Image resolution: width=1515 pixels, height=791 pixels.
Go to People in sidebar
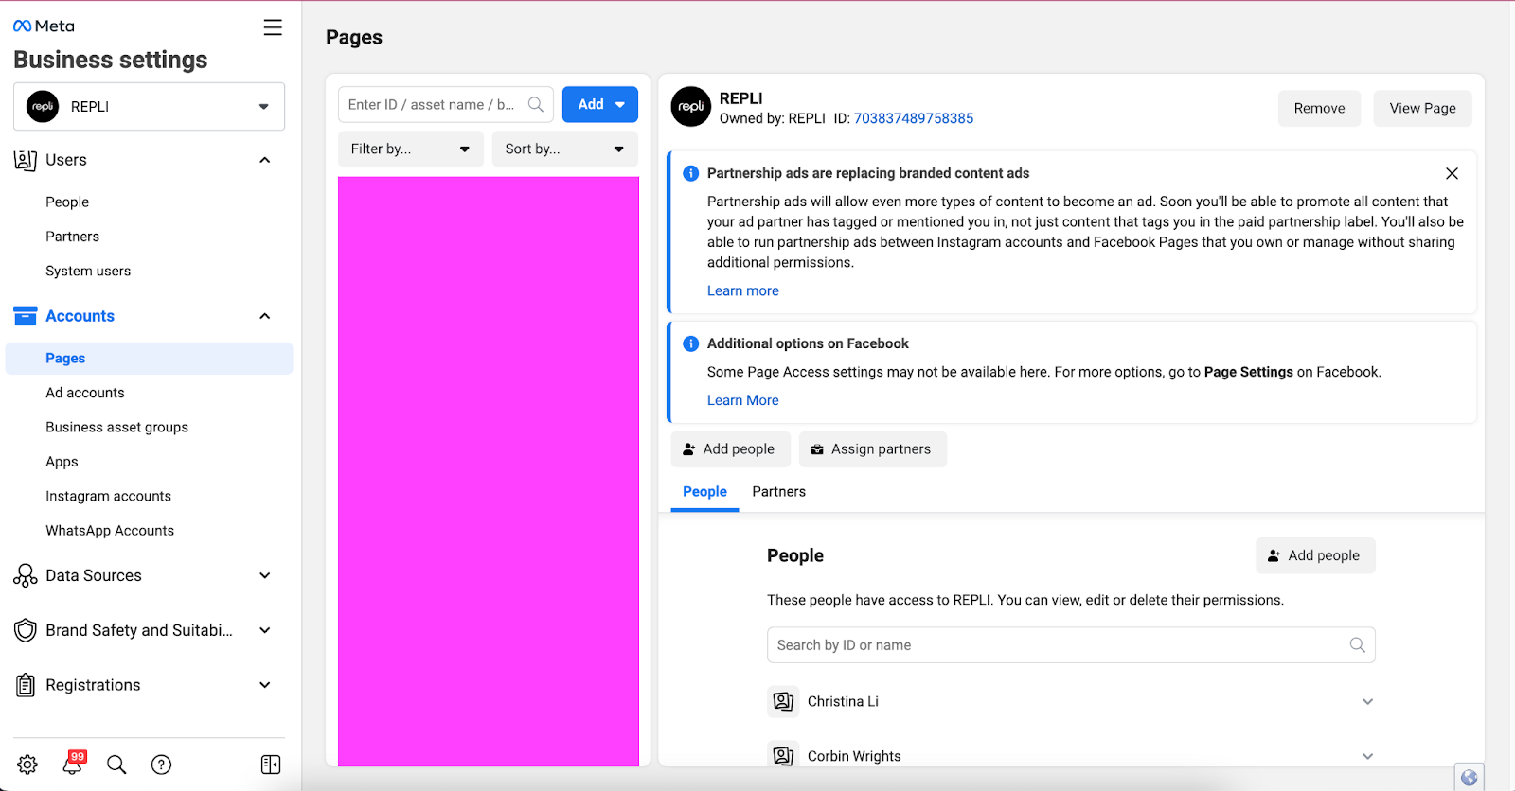pyautogui.click(x=67, y=202)
